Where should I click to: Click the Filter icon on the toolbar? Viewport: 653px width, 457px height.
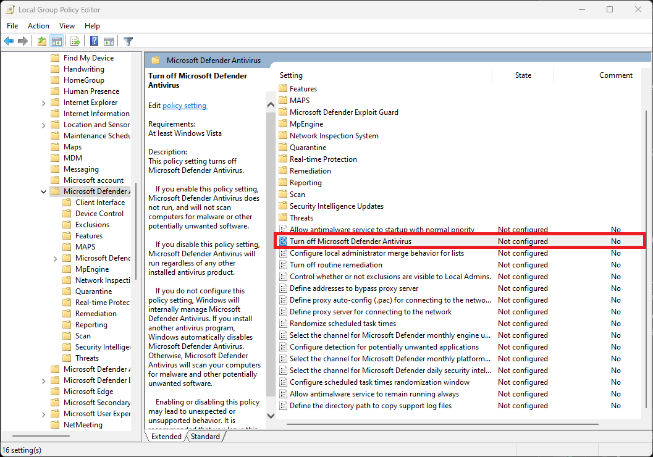click(128, 41)
